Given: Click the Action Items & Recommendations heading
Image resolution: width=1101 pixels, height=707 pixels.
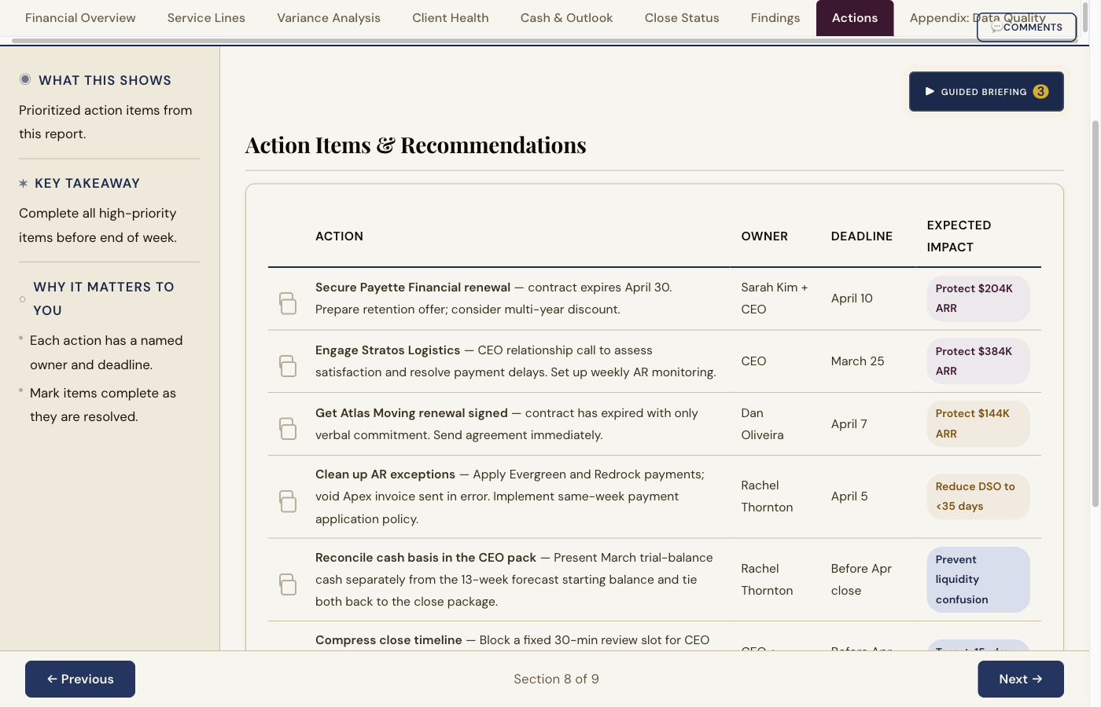Looking at the screenshot, I should (416, 145).
